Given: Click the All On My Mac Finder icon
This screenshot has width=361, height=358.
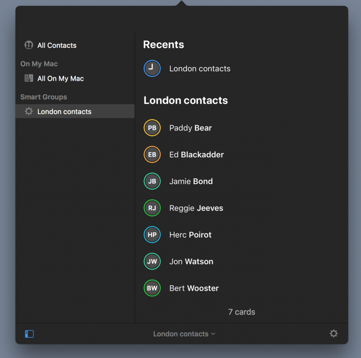Looking at the screenshot, I should (x=29, y=79).
